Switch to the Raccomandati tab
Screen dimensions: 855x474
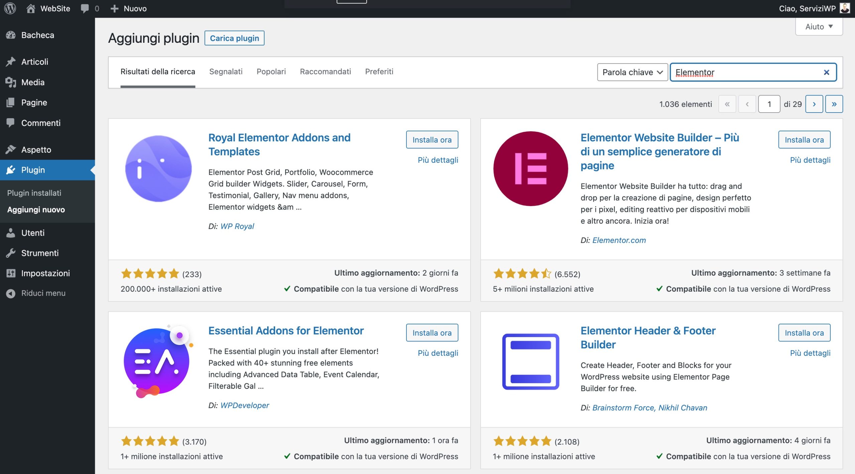tap(325, 71)
